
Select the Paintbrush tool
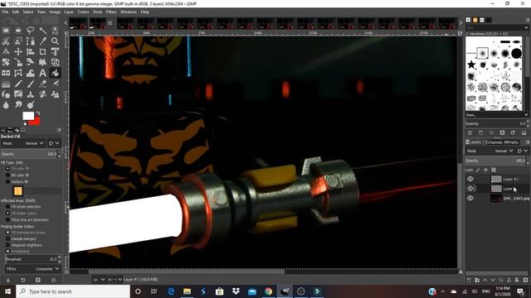(x=31, y=84)
